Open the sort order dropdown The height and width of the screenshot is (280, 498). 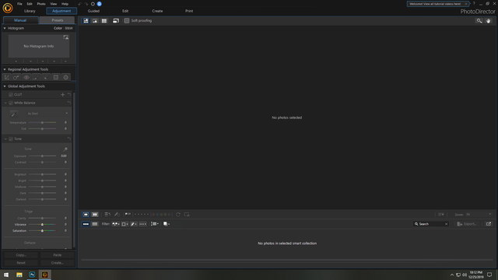[155, 224]
